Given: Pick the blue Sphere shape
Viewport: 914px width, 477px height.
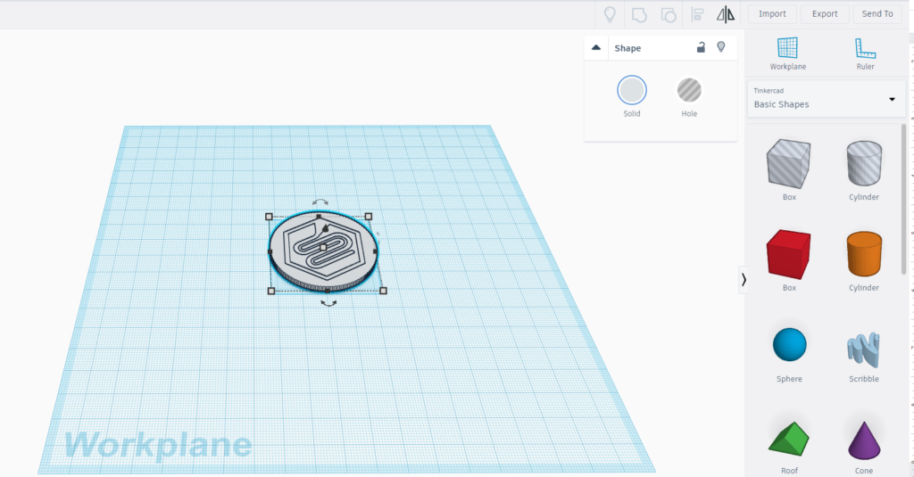Looking at the screenshot, I should click(789, 345).
